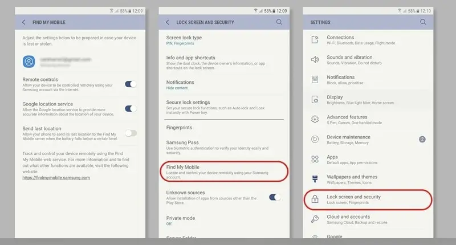Screen dimensions: 456x245
Task: Tap the Remote controls label
Action: pyautogui.click(x=40, y=79)
